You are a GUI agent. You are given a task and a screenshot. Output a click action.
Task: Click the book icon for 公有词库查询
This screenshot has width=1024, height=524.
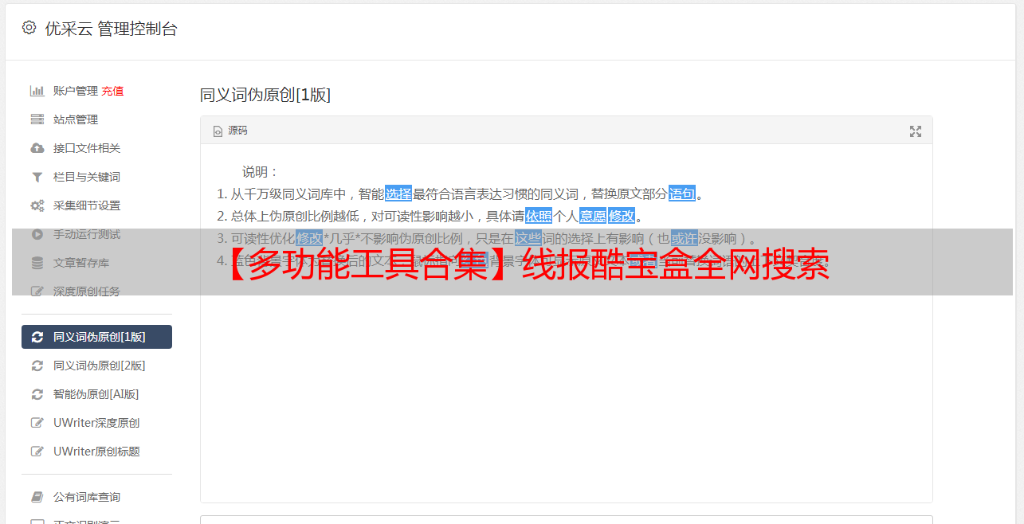click(37, 497)
